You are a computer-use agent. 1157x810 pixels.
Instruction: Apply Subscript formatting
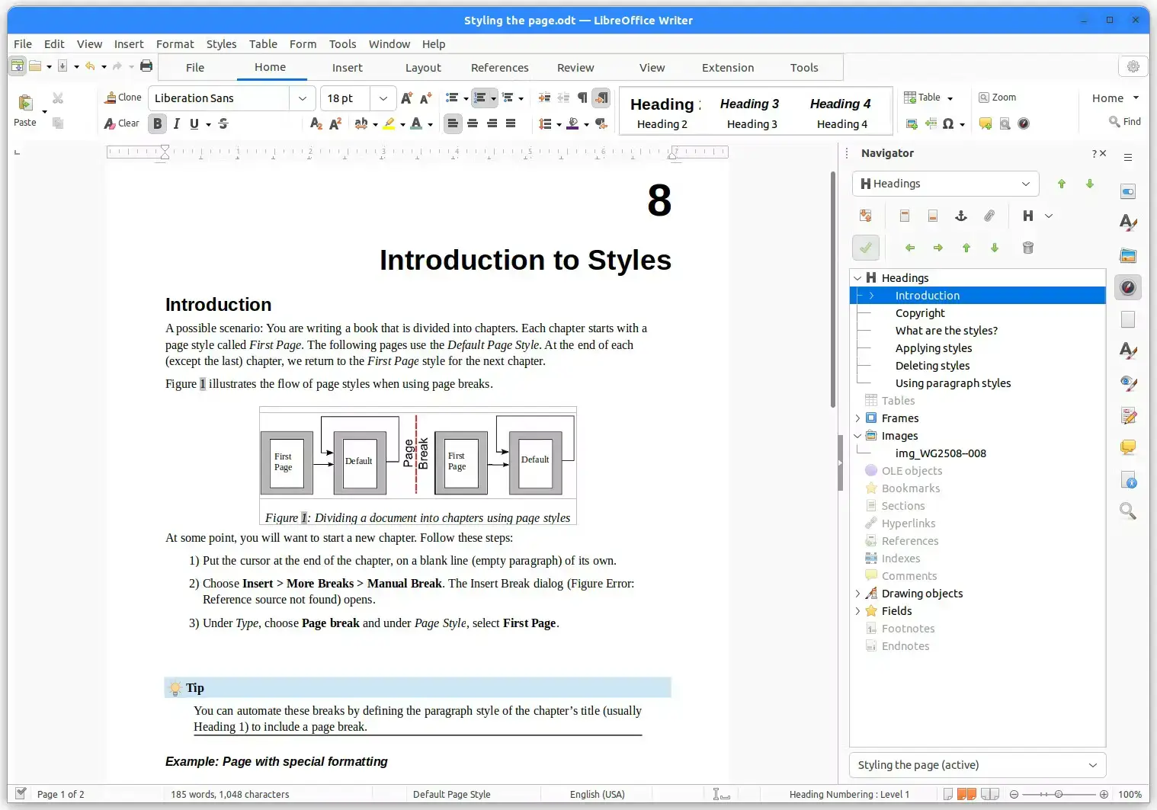point(316,123)
